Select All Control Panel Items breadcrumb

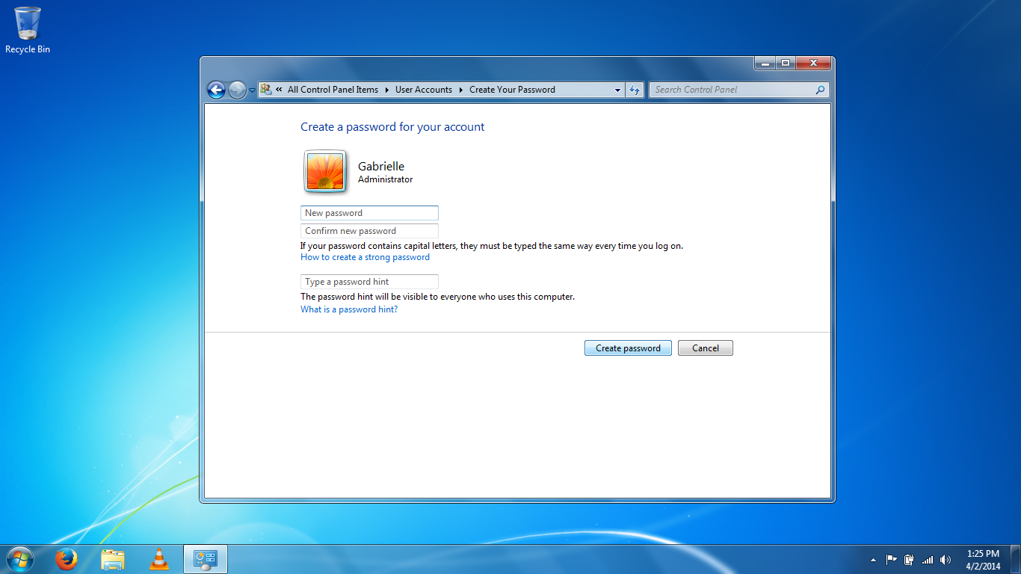point(333,90)
